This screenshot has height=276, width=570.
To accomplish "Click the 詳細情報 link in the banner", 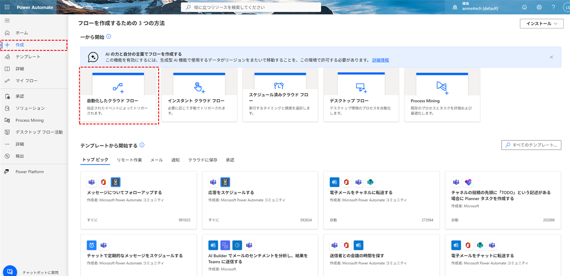I will 380,60.
